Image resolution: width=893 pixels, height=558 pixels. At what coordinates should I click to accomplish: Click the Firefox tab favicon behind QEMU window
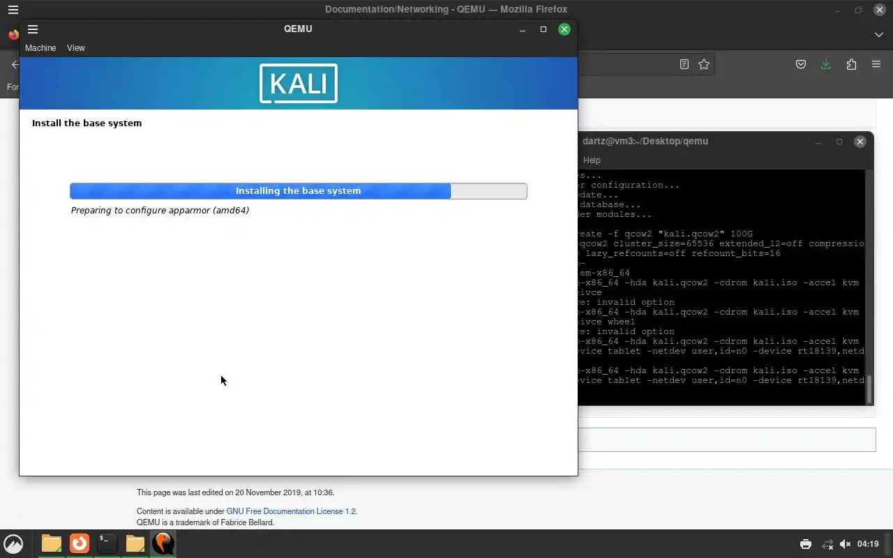tap(13, 34)
